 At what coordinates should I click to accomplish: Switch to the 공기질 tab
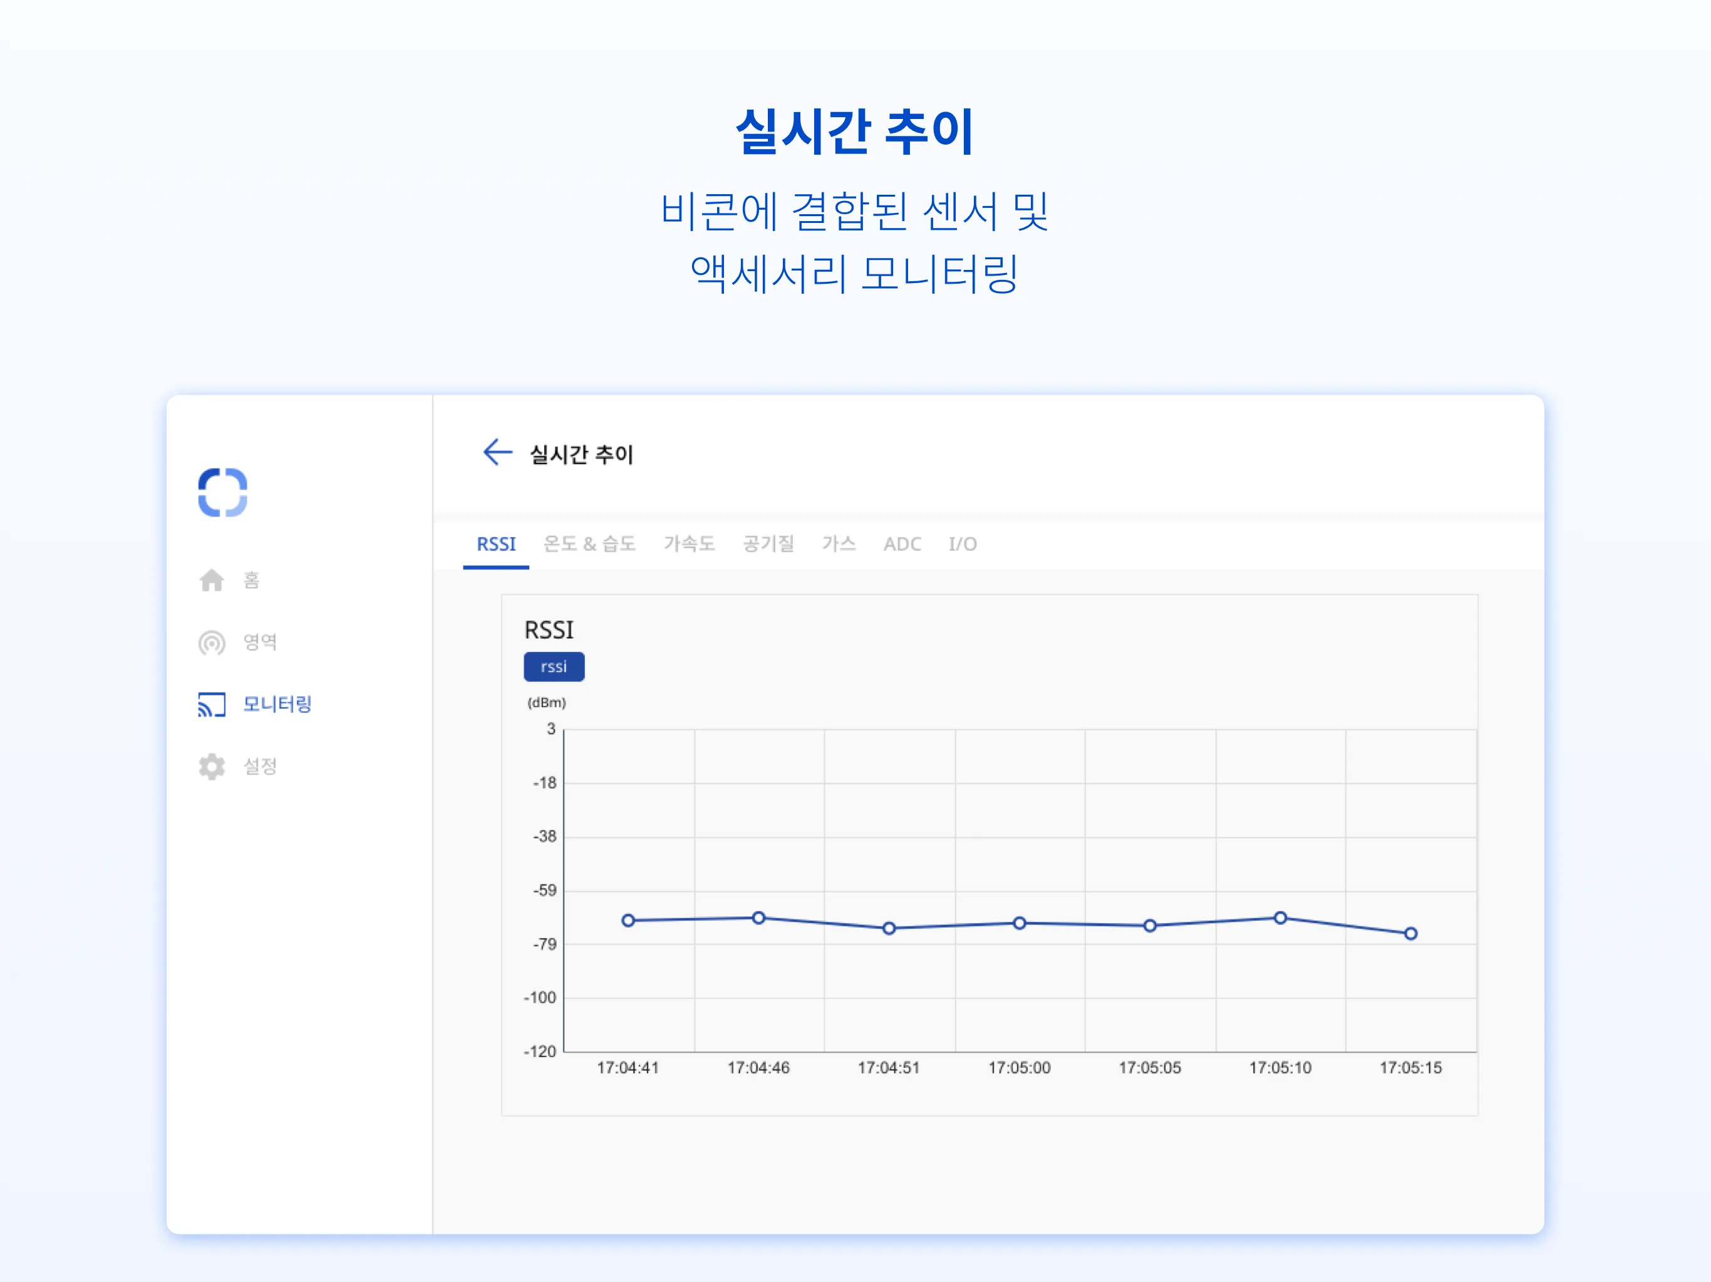(768, 544)
